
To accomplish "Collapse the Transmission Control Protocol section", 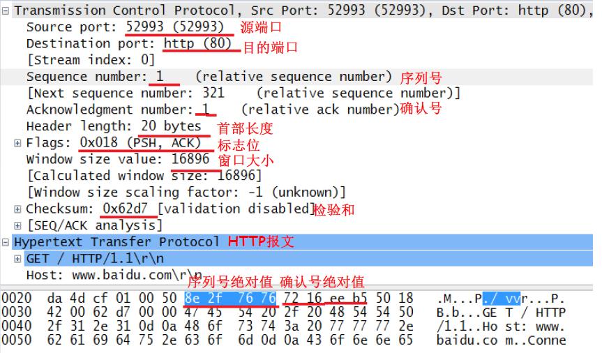I will pyautogui.click(x=6, y=10).
